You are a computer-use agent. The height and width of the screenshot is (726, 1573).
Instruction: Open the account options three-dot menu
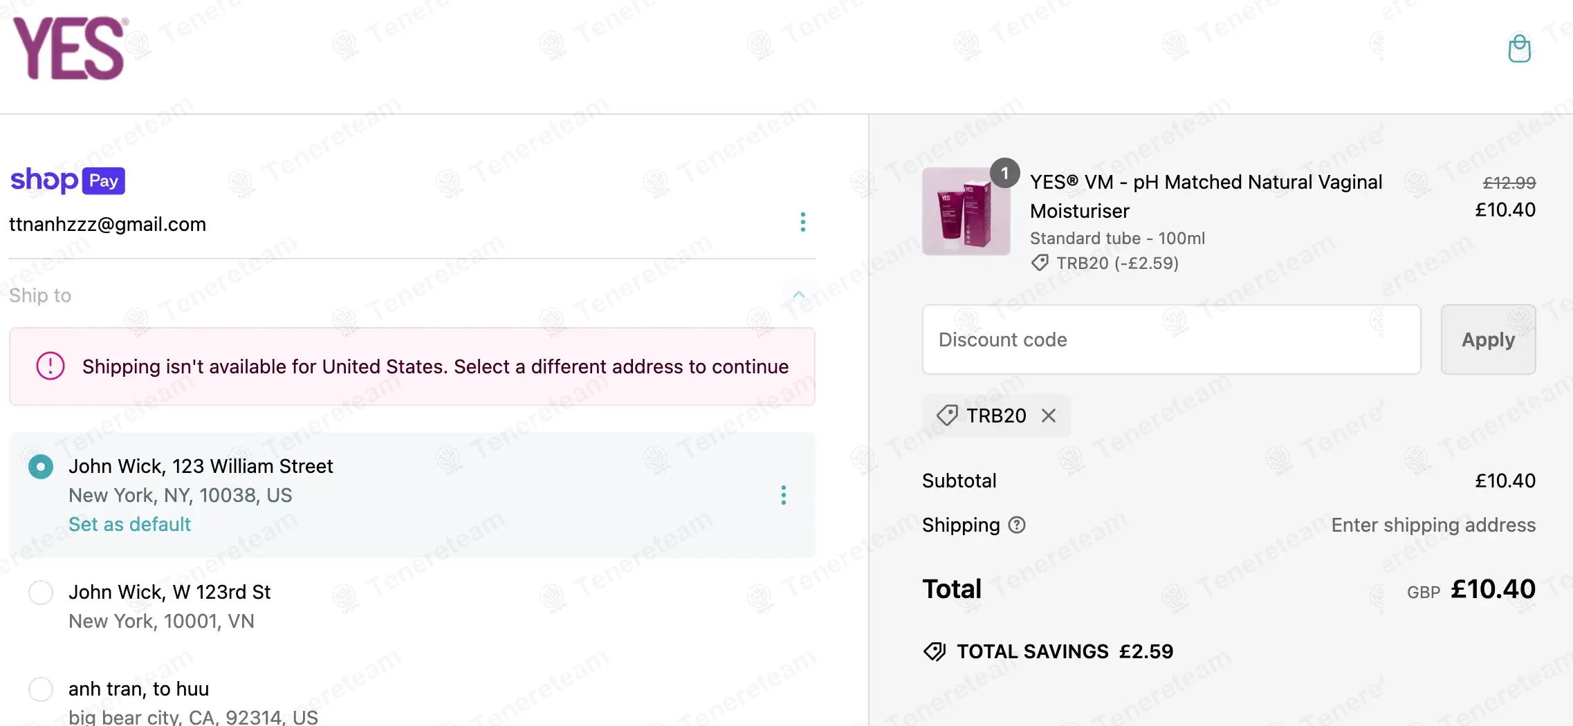pos(802,222)
